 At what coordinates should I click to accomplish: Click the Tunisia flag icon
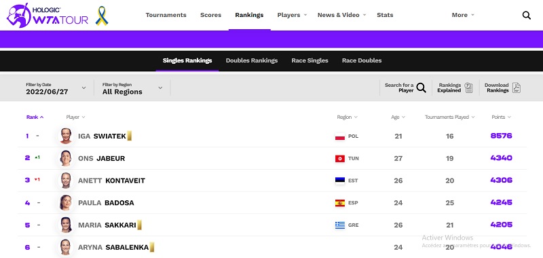click(x=340, y=159)
